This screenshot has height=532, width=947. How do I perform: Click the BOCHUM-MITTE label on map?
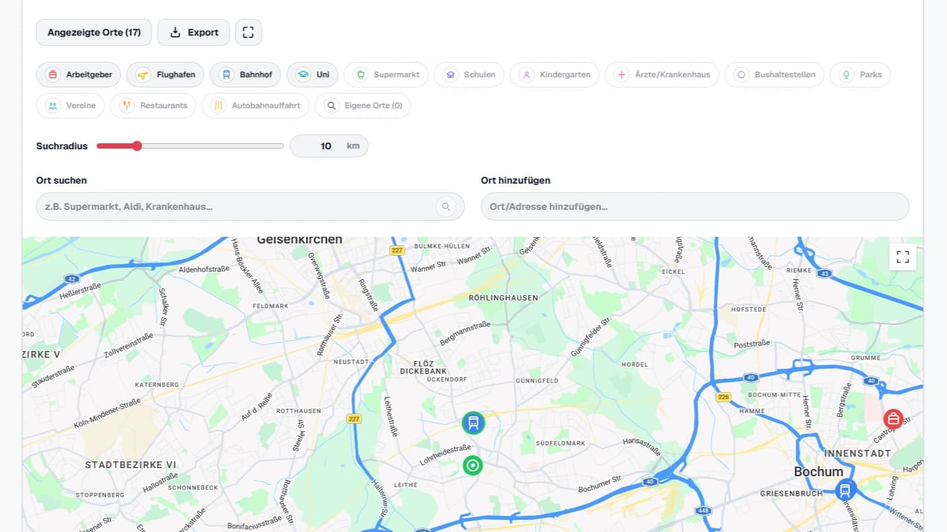click(x=775, y=395)
